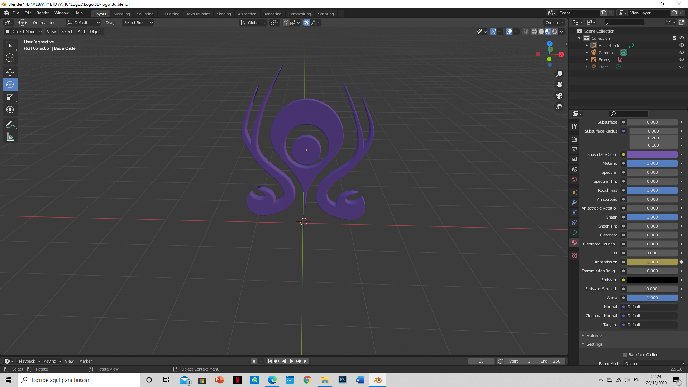Image resolution: width=688 pixels, height=387 pixels.
Task: Toggle camera view in viewport
Action: (559, 96)
